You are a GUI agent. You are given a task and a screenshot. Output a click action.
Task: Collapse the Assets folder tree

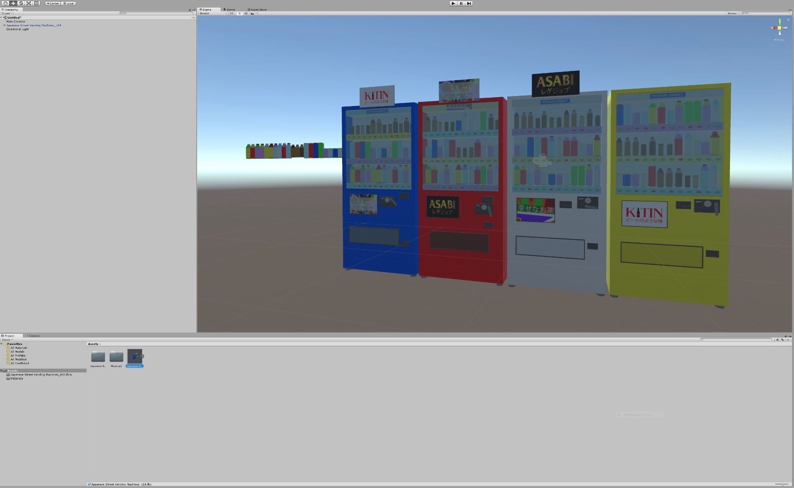2,370
